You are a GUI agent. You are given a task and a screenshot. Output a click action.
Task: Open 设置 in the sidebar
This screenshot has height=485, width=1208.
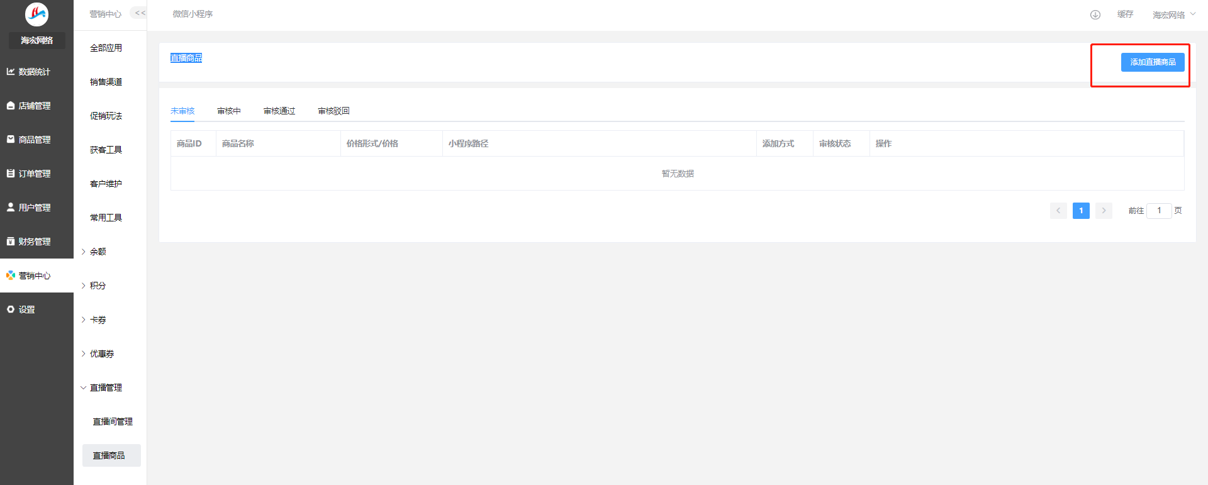coord(36,309)
